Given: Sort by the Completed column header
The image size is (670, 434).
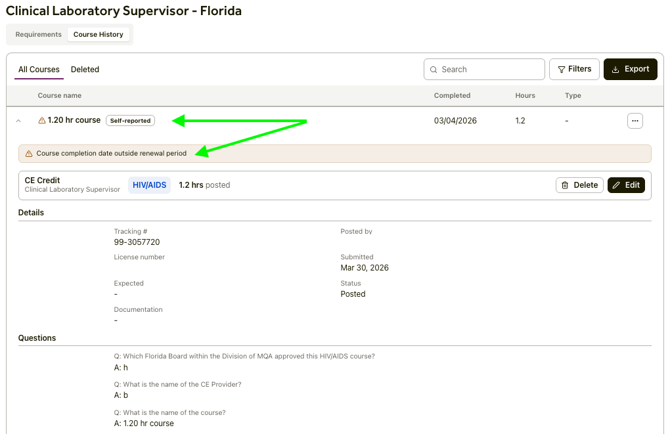Looking at the screenshot, I should [452, 96].
